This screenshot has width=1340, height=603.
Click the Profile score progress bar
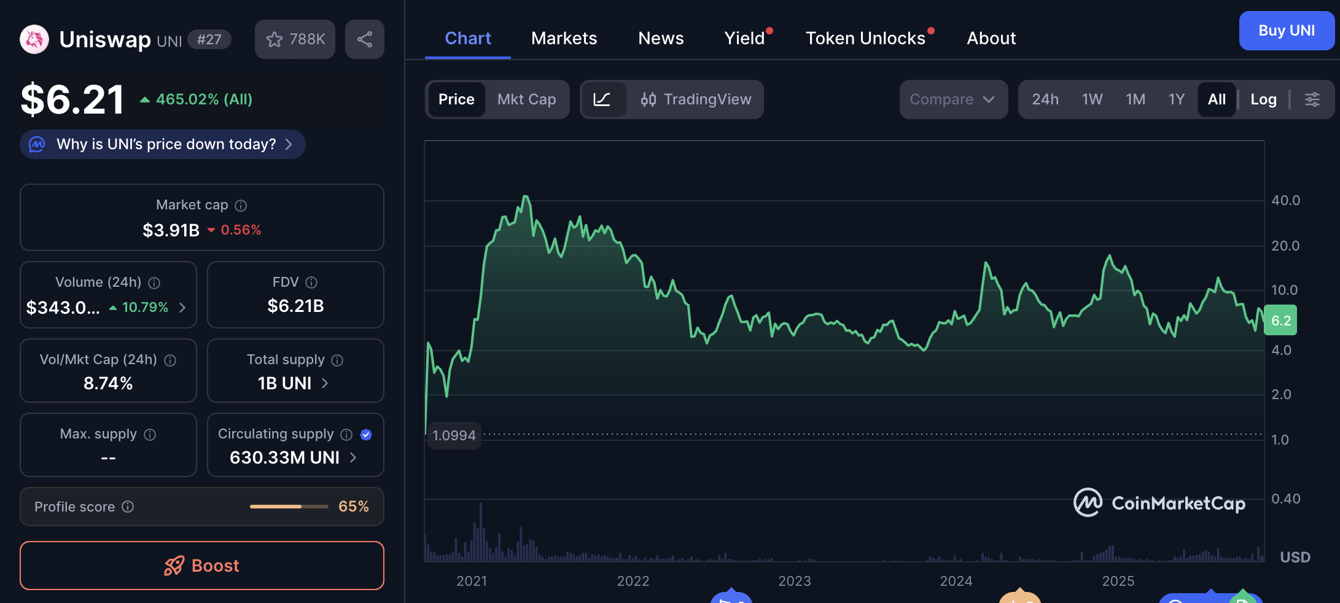point(289,507)
